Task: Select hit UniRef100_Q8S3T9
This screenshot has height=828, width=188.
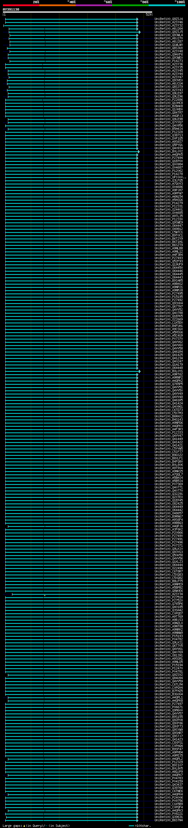Action: pos(168,87)
